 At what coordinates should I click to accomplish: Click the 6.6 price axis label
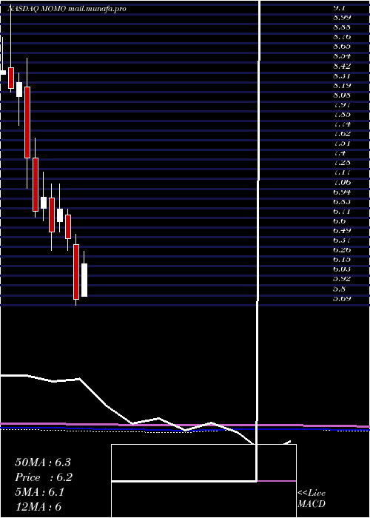339,221
